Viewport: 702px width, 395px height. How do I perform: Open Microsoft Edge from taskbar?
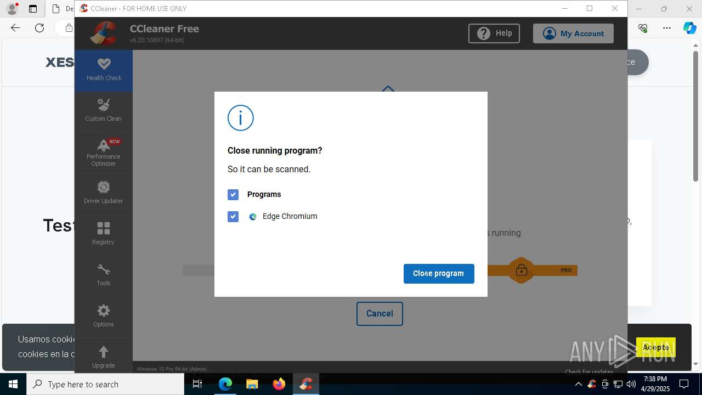[x=225, y=384]
